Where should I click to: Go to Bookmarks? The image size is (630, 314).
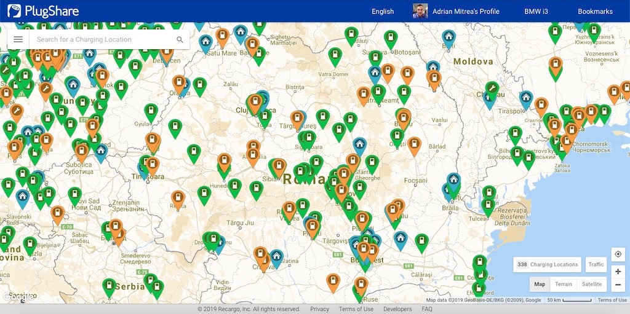point(595,11)
